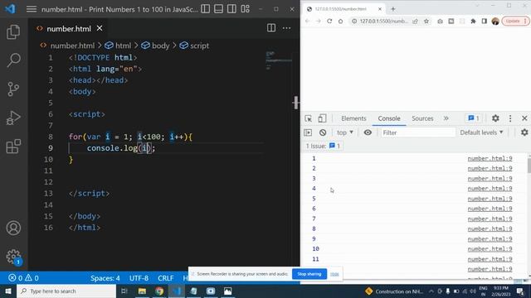Image resolution: width=531 pixels, height=298 pixels.
Task: Toggle the primary side bar layout icon
Action: (205, 9)
